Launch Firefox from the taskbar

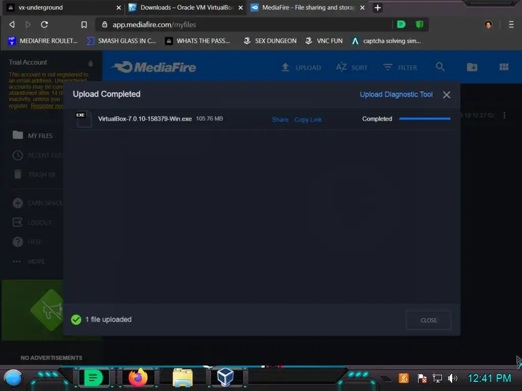138,378
